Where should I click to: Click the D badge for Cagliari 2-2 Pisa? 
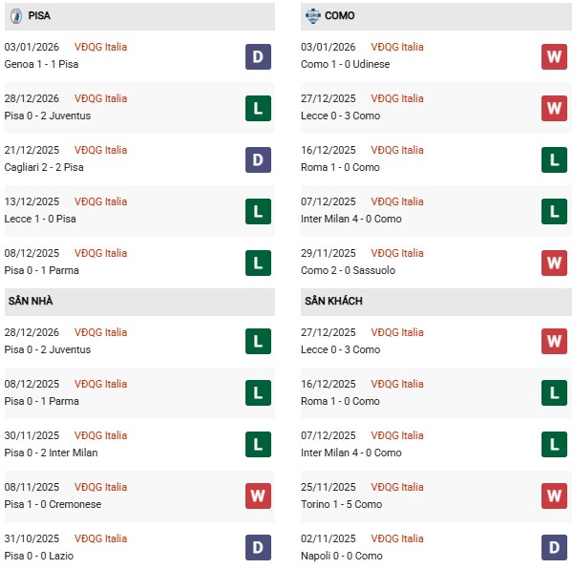tap(258, 159)
